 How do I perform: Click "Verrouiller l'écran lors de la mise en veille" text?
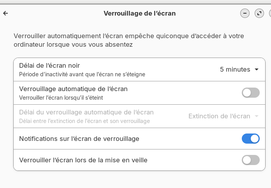83,160
